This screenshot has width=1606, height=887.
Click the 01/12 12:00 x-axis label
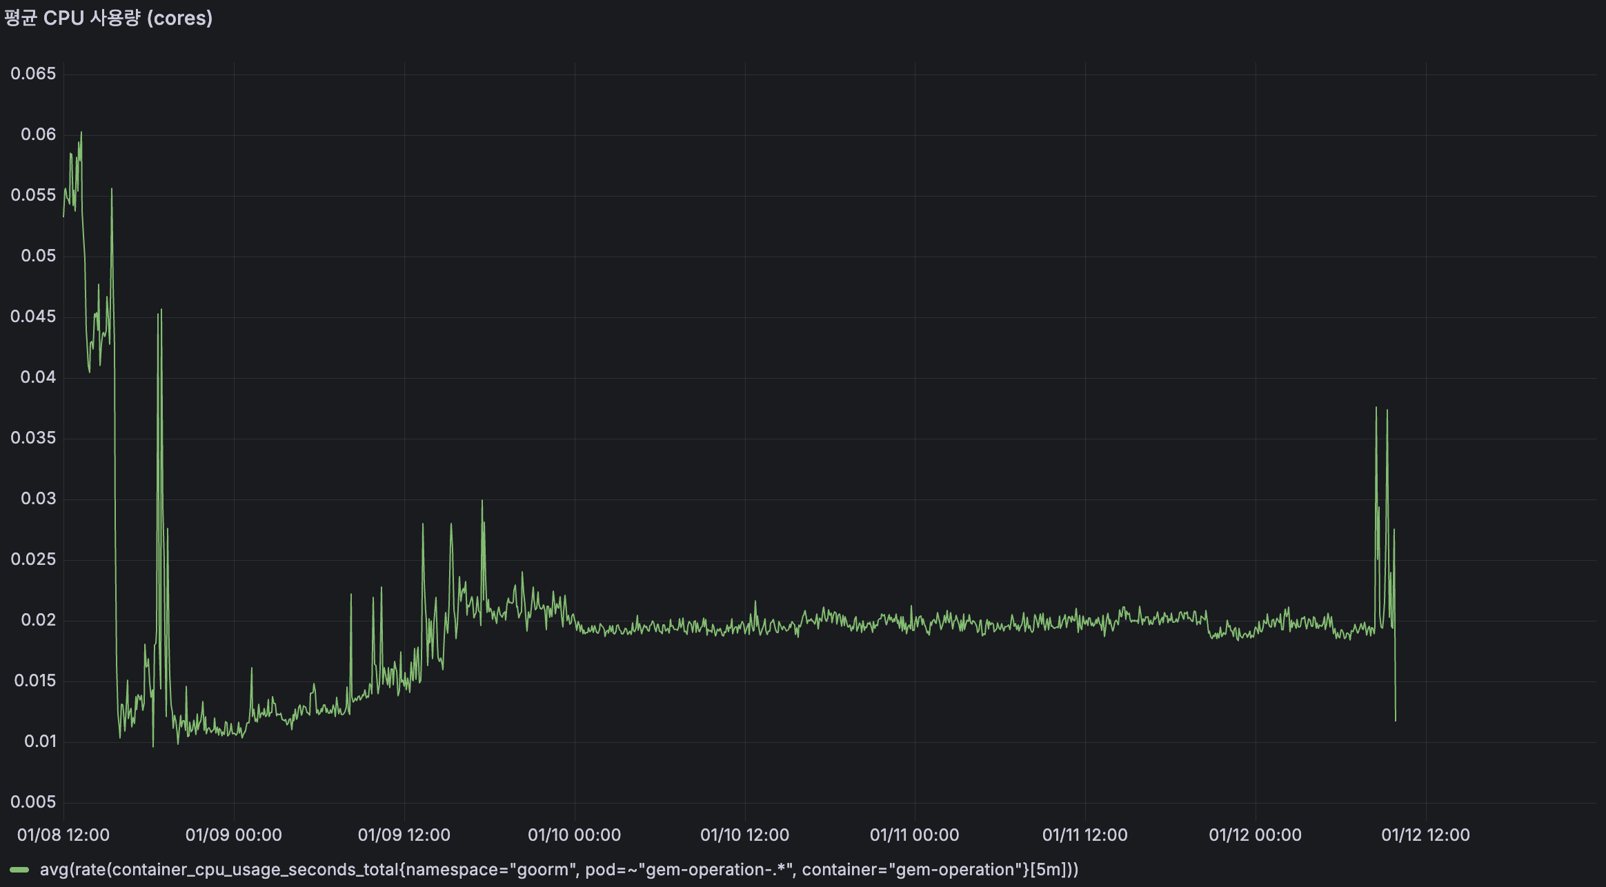pos(1426,835)
